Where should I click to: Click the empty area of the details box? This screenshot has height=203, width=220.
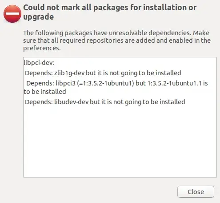120,141
